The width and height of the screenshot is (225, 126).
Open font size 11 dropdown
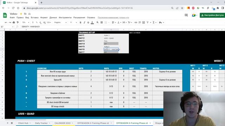tap(73, 22)
